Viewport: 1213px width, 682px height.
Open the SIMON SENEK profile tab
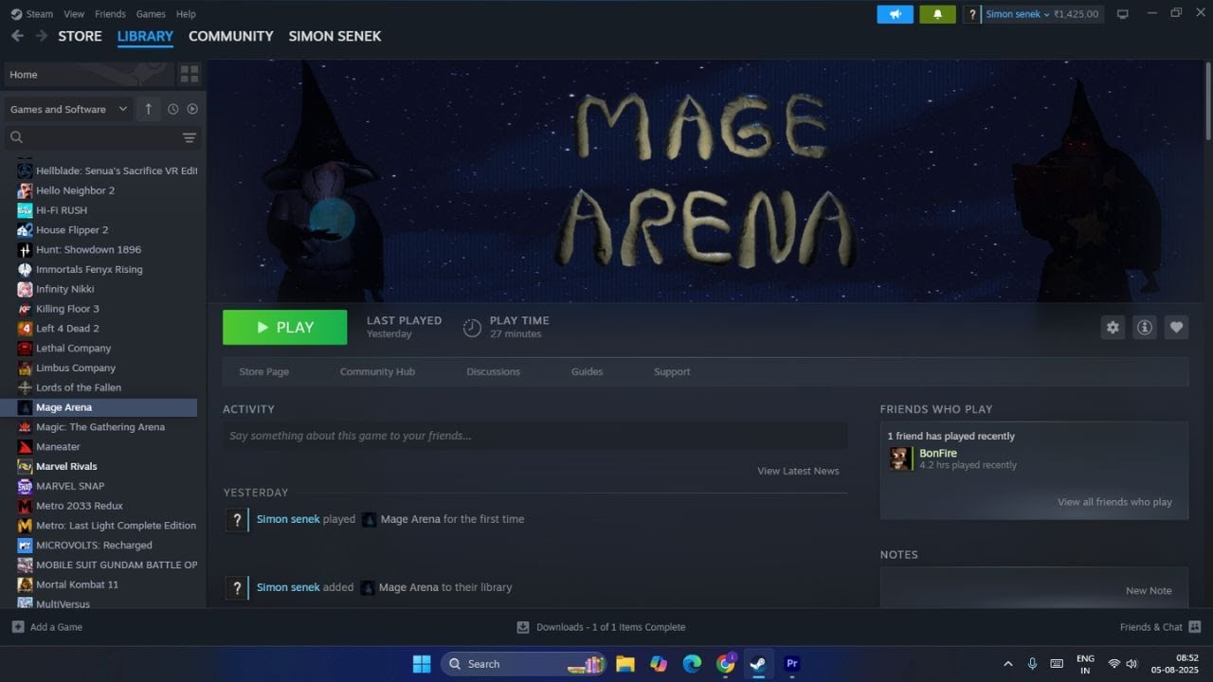tap(335, 36)
